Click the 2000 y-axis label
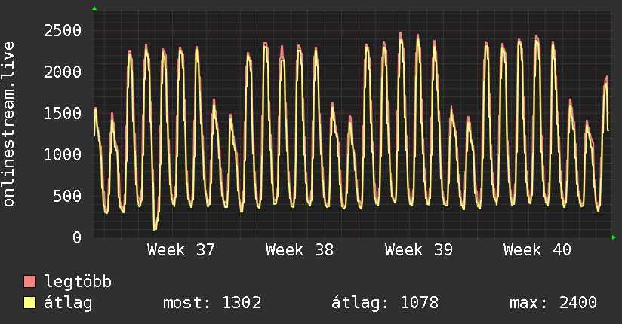The image size is (622, 324). 63,72
